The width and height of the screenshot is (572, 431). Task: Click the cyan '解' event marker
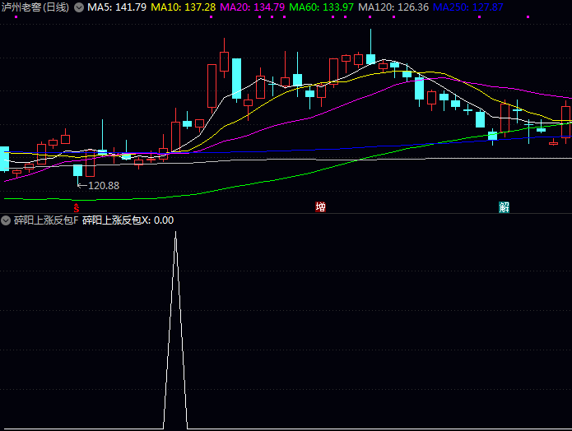(504, 206)
